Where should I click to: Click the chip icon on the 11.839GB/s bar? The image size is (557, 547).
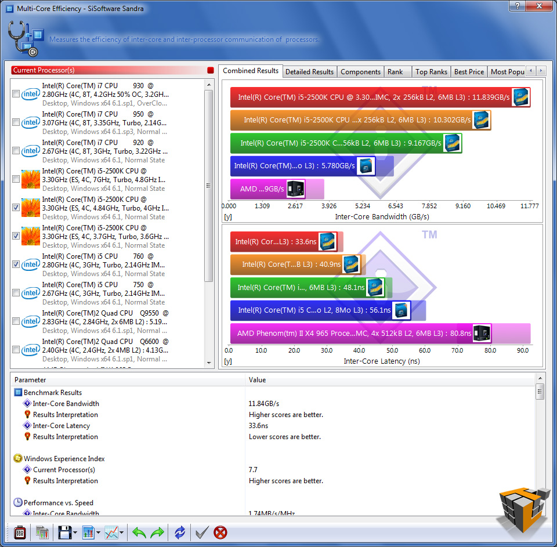pyautogui.click(x=521, y=97)
